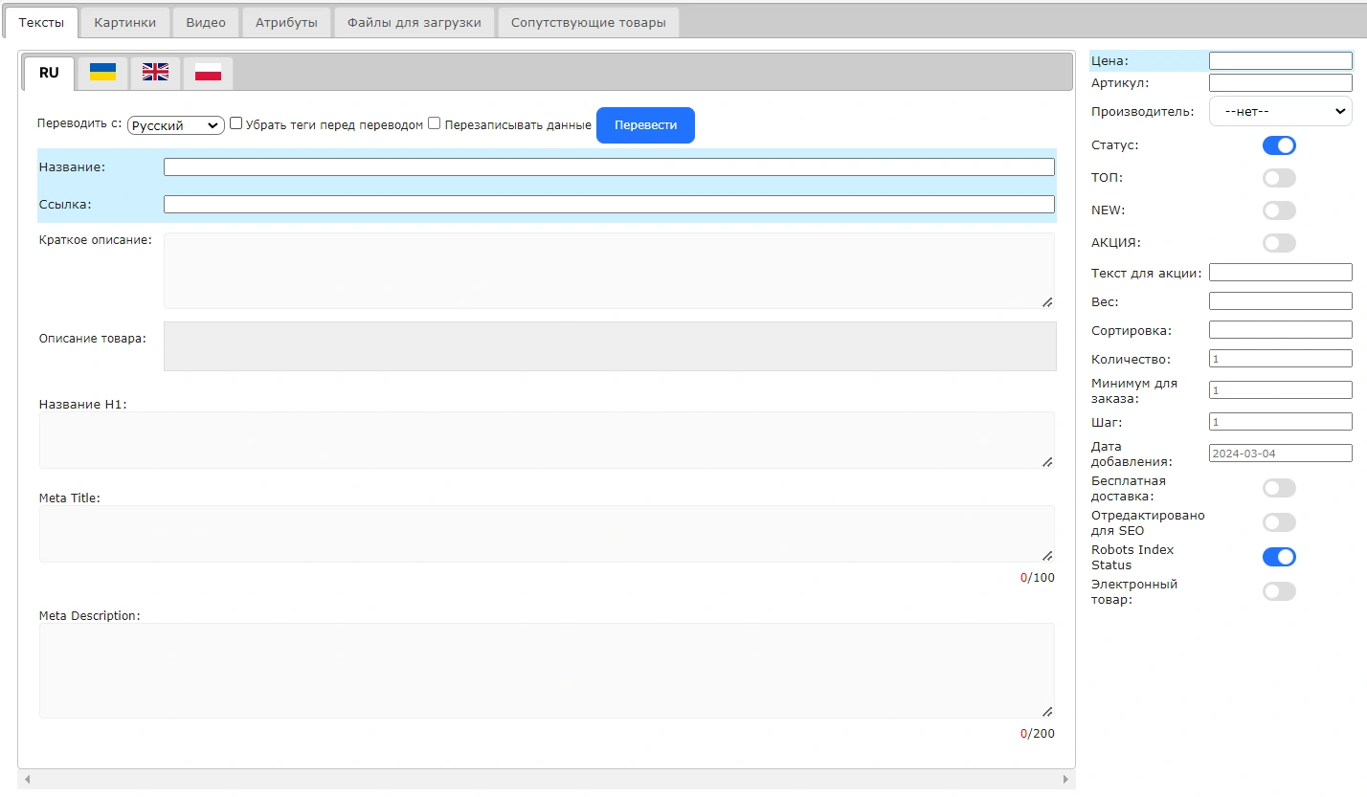The image size is (1367, 797).
Task: Click the horizontal scrollbar's left arrow
Action: pos(27,780)
